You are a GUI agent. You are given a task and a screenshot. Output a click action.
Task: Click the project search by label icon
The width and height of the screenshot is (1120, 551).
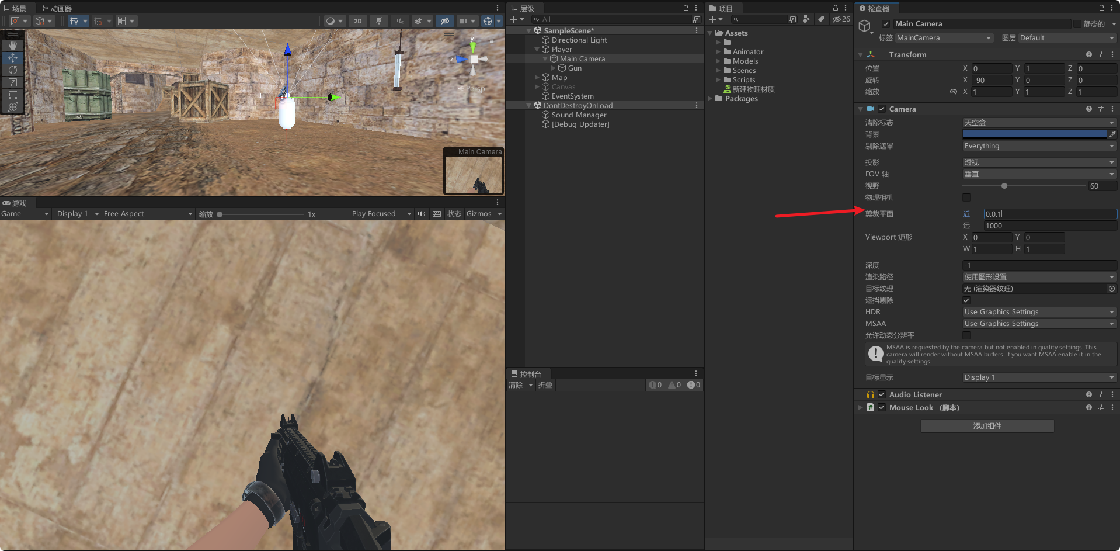821,19
